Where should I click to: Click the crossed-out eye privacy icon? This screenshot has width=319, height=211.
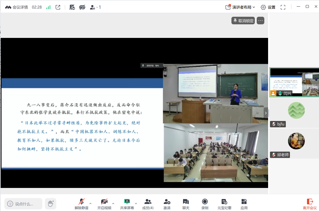click(82, 7)
